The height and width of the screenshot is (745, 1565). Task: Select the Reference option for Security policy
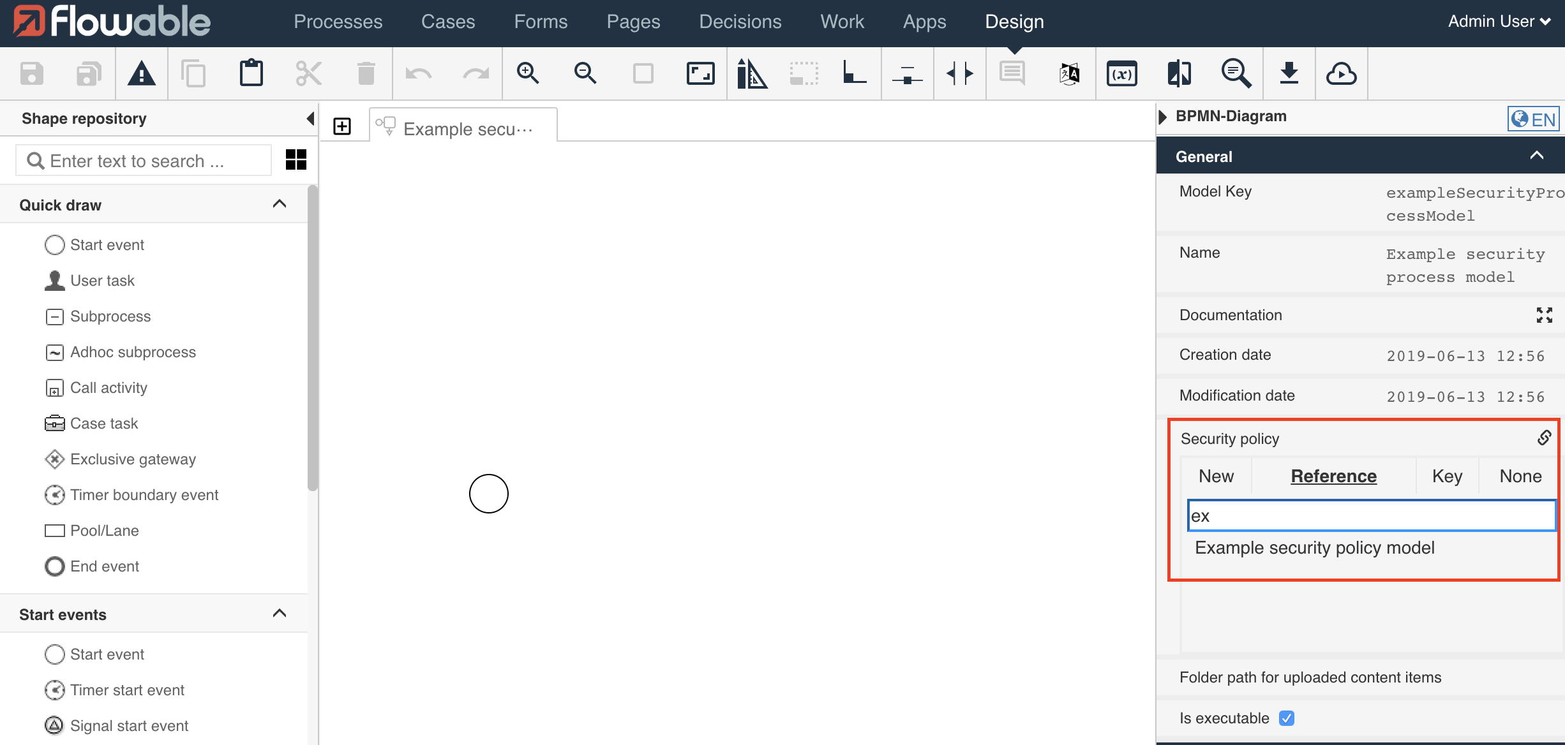point(1333,476)
